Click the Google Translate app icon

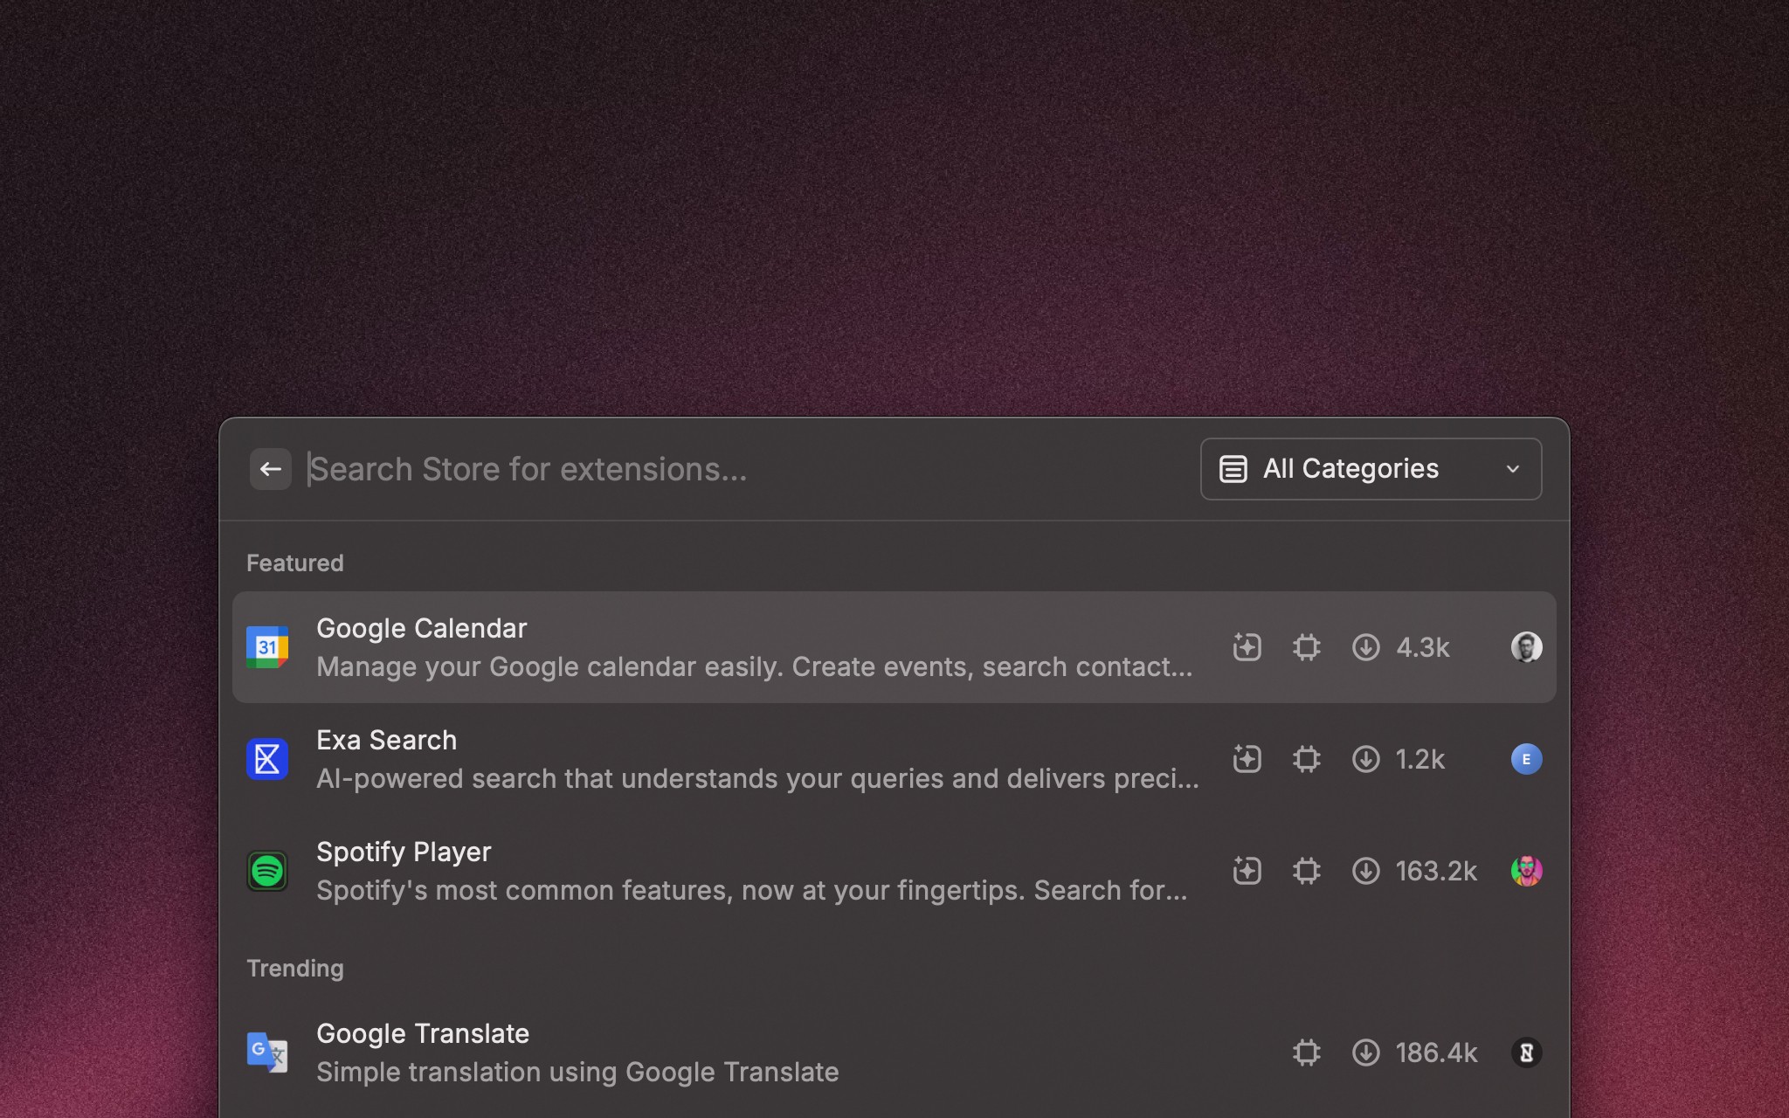click(x=267, y=1052)
